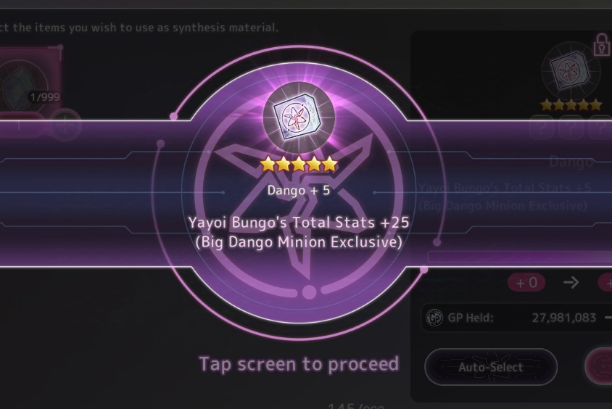Click the first question mark slot
This screenshot has width=612, height=409.
click(x=542, y=127)
